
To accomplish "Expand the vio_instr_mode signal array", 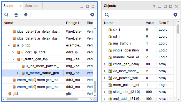I will (105, 71).
